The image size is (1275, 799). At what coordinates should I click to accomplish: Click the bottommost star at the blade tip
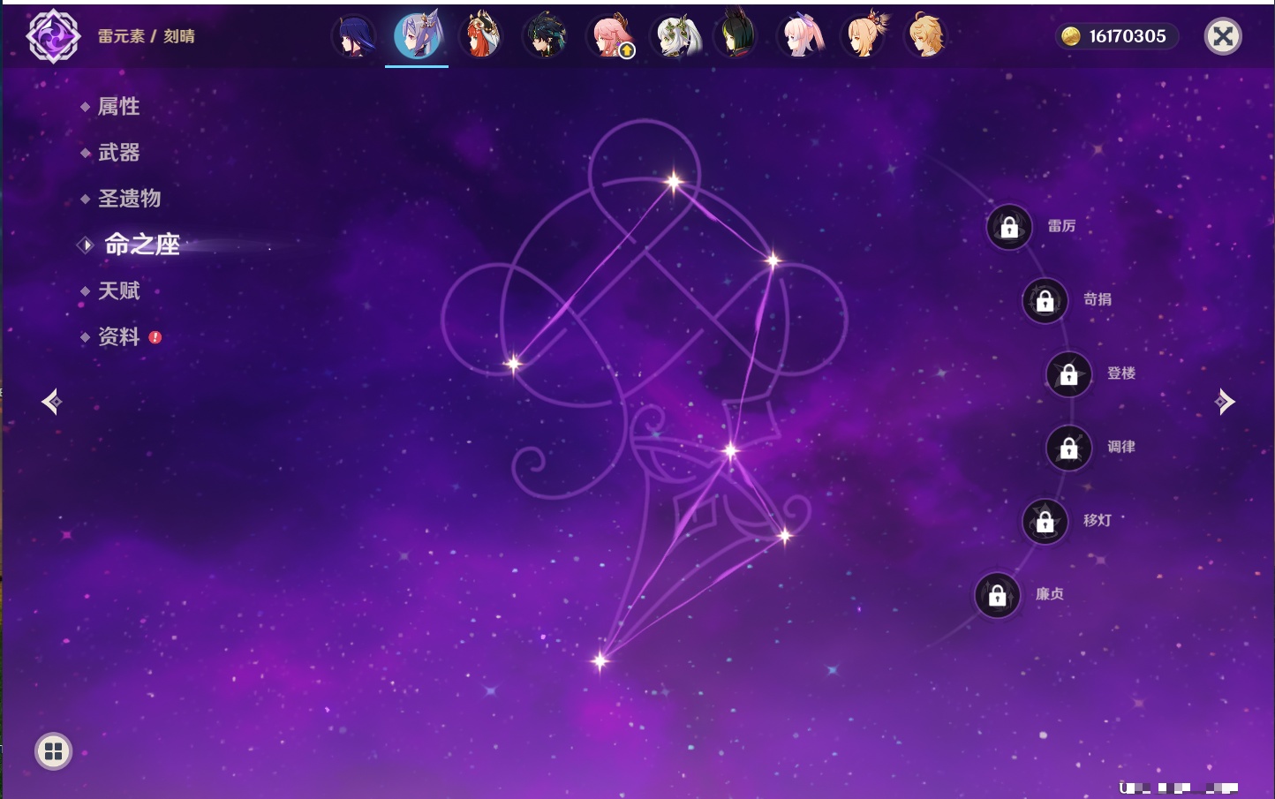point(600,660)
